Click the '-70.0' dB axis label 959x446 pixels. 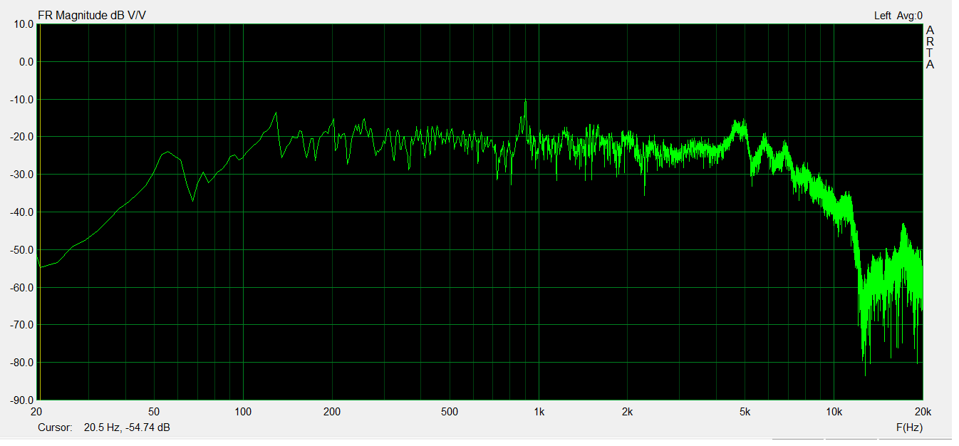coord(22,325)
